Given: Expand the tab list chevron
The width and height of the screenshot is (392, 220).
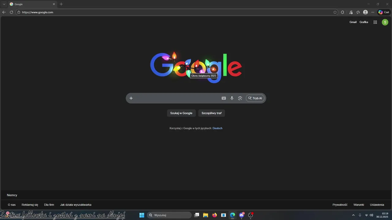Looking at the screenshot, I should point(4,4).
